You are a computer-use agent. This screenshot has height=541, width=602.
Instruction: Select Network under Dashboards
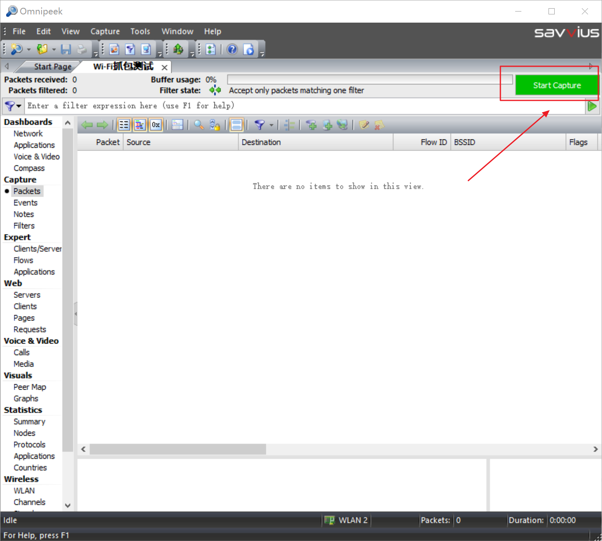(28, 134)
